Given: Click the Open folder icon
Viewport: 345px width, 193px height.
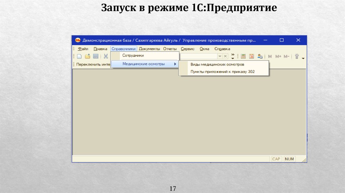Looking at the screenshot, I should [87, 56].
